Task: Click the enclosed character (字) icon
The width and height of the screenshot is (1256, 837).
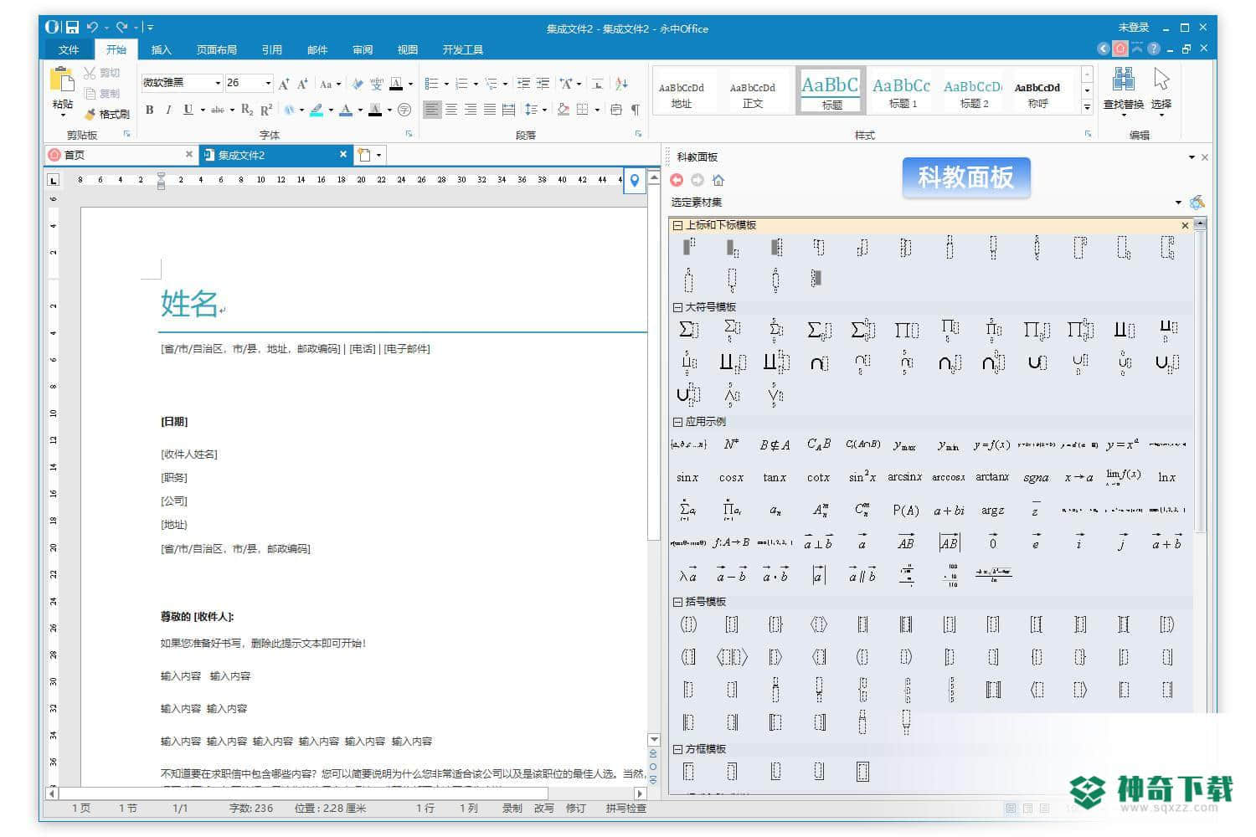Action: (x=404, y=110)
